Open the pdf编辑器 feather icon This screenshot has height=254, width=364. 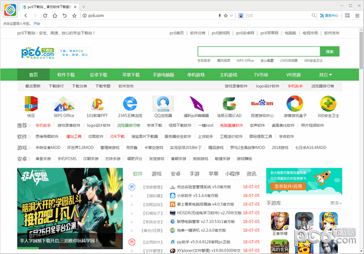(197, 103)
